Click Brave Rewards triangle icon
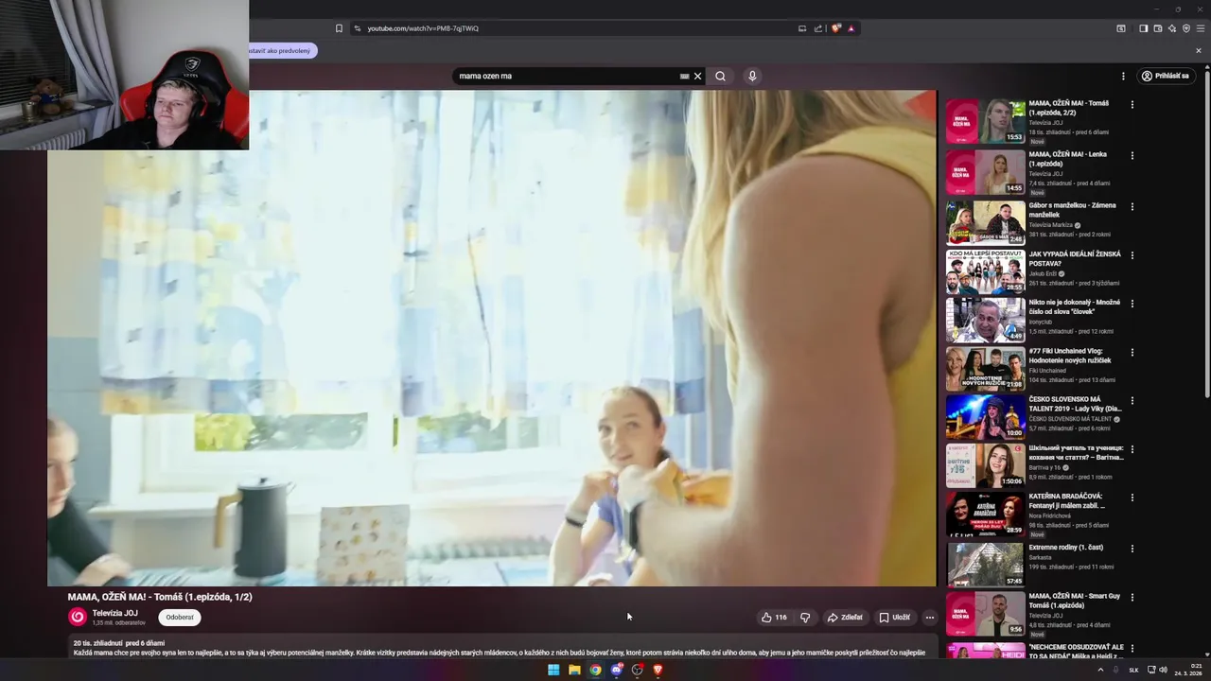Image resolution: width=1211 pixels, height=681 pixels. coord(851,28)
